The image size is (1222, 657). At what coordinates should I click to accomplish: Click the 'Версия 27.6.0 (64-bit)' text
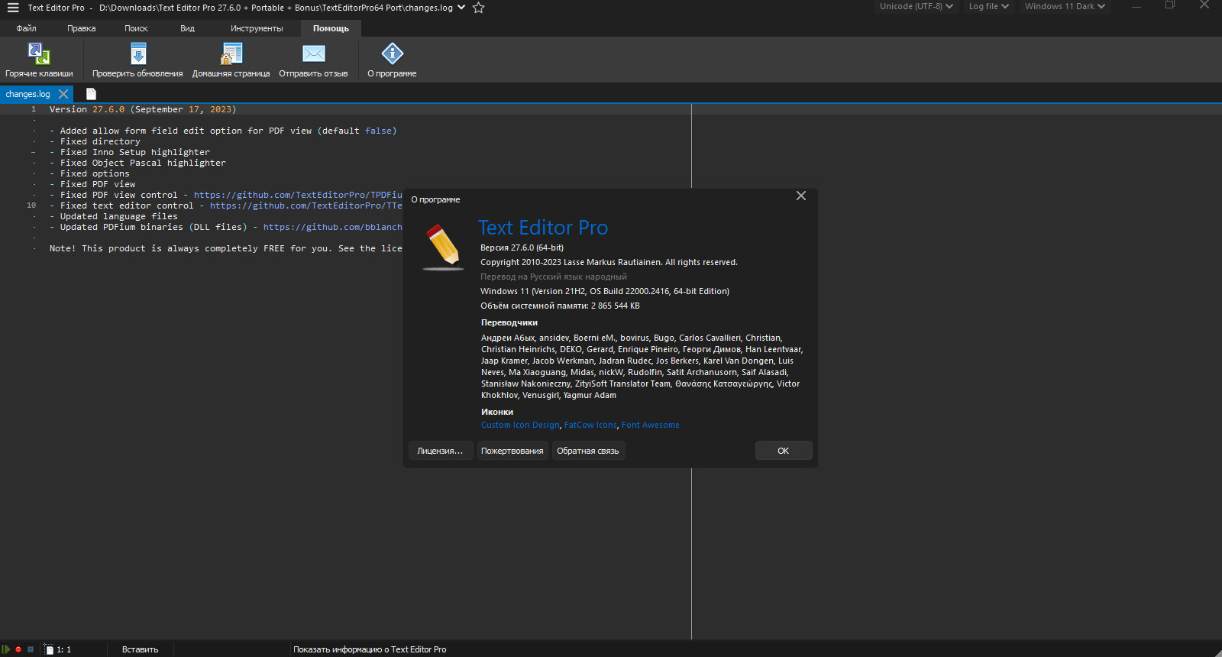[522, 248]
